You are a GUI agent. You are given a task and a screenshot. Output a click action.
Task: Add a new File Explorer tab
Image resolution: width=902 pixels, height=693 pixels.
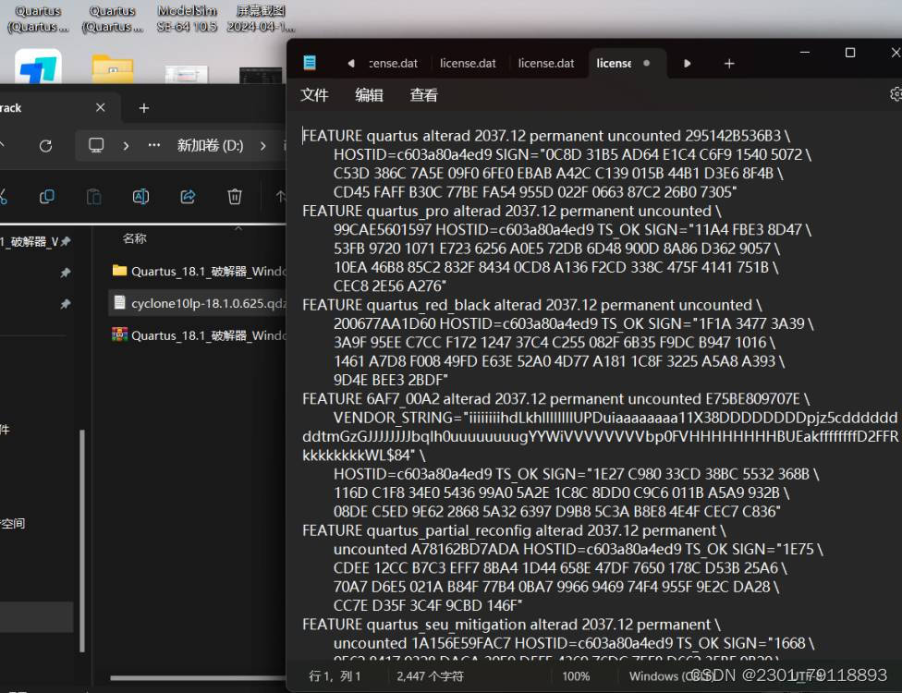(x=144, y=108)
